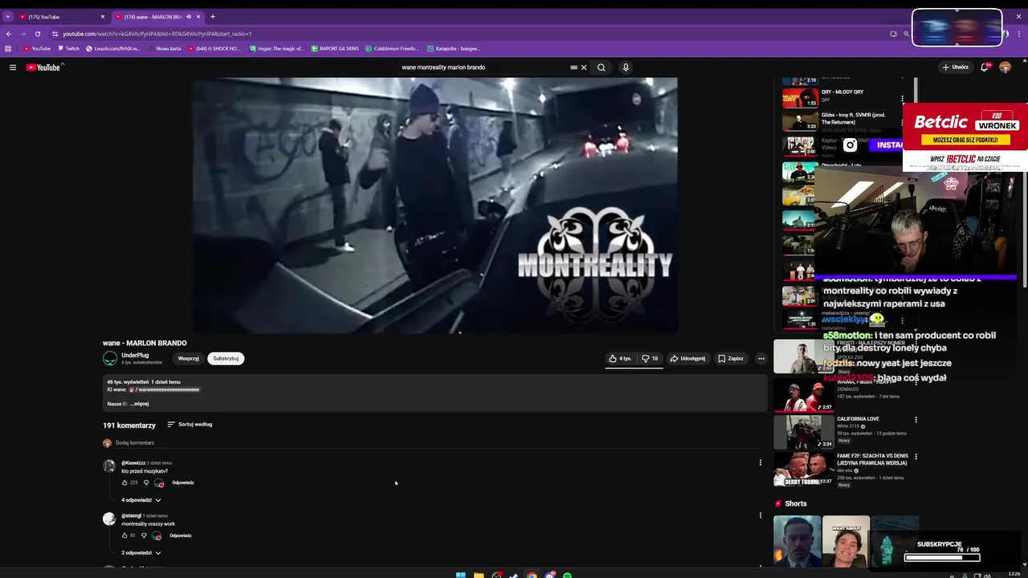This screenshot has width=1028, height=578.
Task: Expand 4 odpowiedzi replies
Action: pyautogui.click(x=141, y=500)
